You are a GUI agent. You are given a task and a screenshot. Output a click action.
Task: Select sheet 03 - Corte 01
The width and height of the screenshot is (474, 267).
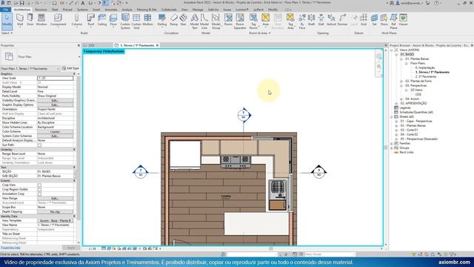[x=409, y=131]
